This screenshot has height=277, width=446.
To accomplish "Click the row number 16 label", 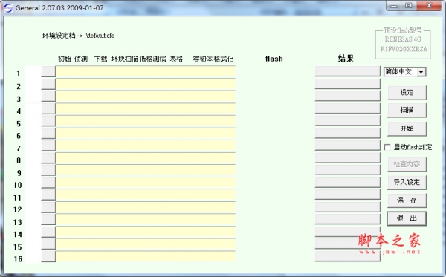I will (18, 259).
